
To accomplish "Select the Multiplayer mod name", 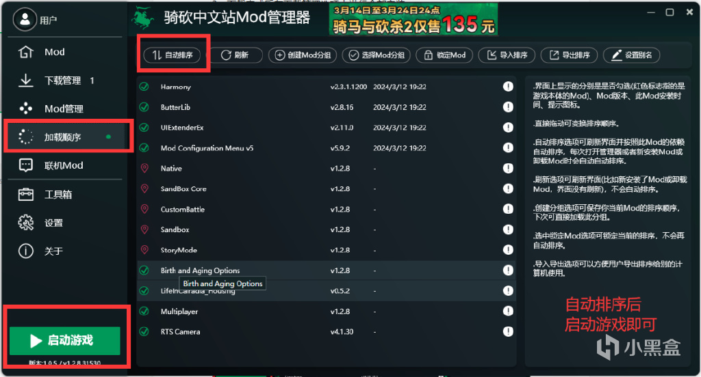I will point(179,312).
